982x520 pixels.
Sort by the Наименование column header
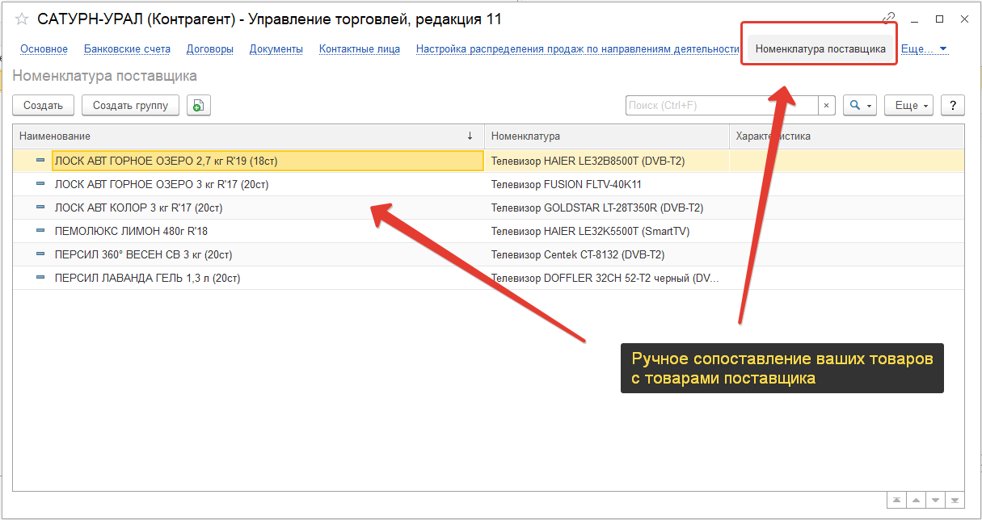click(248, 136)
